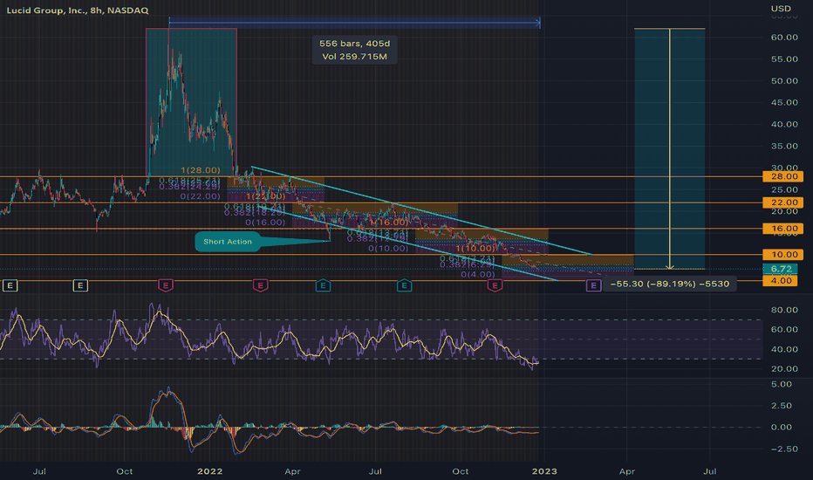Click the Jul 2023 time axis label
Viewport: 813px width, 480px height.
(710, 471)
